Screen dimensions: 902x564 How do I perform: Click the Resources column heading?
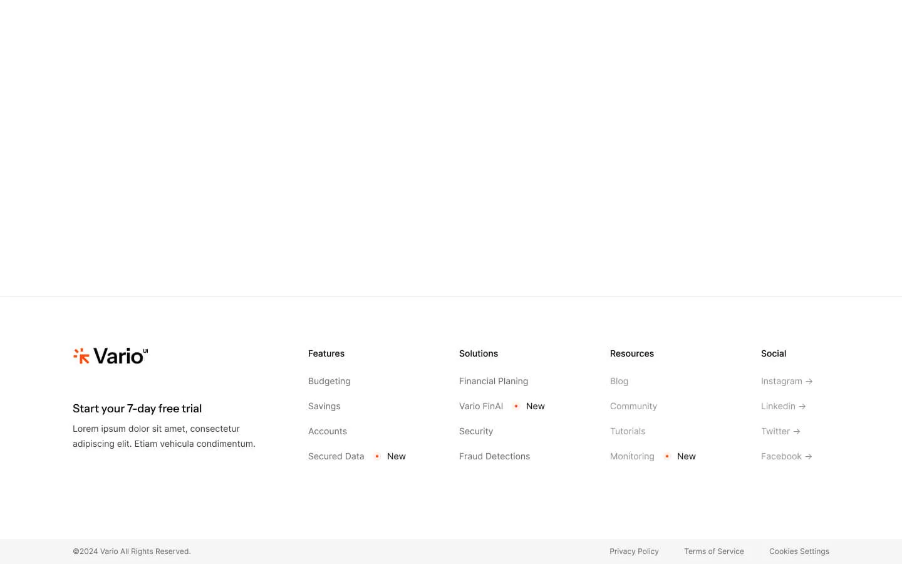point(631,353)
